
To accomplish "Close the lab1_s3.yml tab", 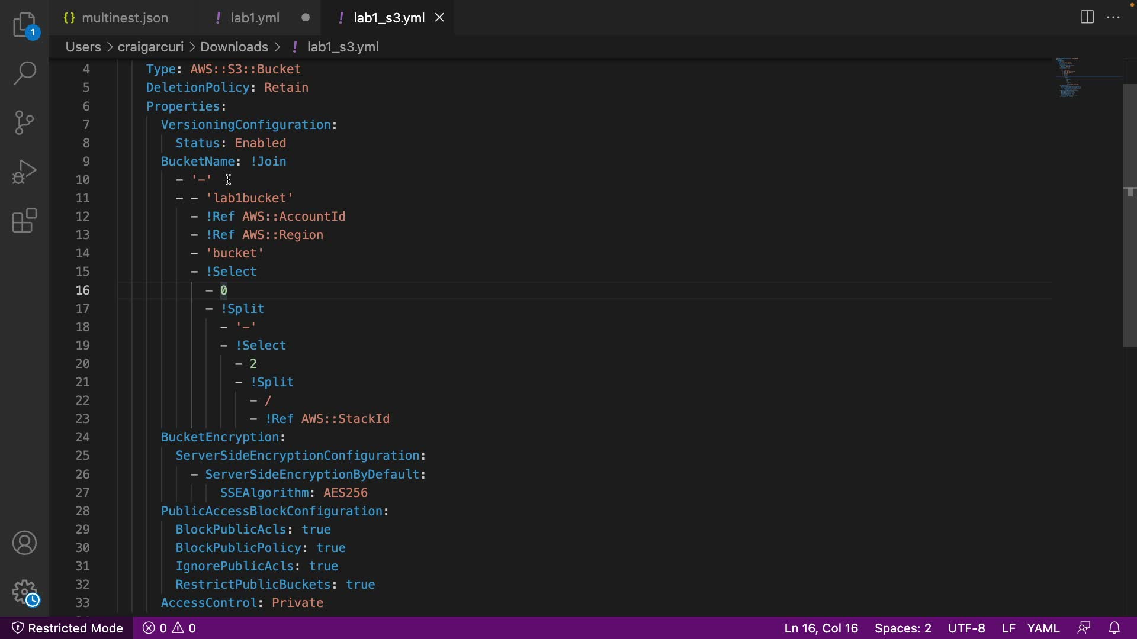I will (x=439, y=18).
